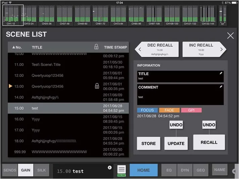Select CH133-144 meter bank
This screenshot has width=239, height=179.
[208, 15]
